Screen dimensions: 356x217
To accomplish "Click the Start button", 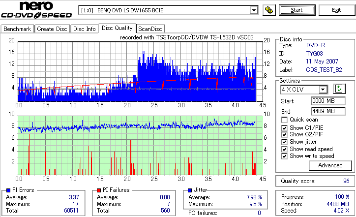I will coord(297,10).
